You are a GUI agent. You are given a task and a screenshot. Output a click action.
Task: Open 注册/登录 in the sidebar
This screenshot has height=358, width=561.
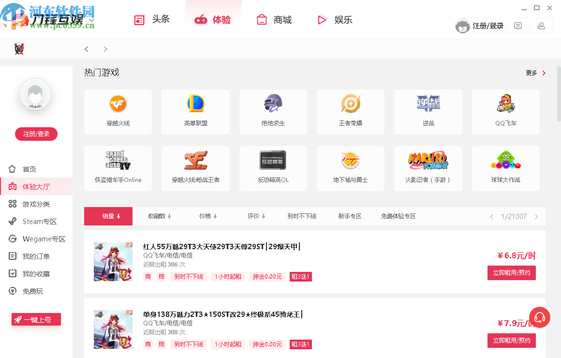click(x=36, y=134)
